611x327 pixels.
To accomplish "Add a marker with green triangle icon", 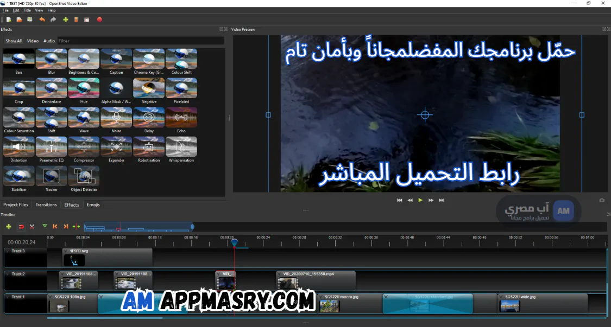I will tap(45, 226).
